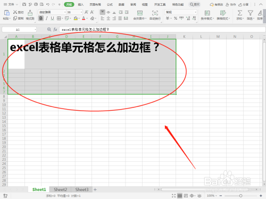Click the Paste clipboard icon
The width and height of the screenshot is (266, 199).
coord(7,13)
